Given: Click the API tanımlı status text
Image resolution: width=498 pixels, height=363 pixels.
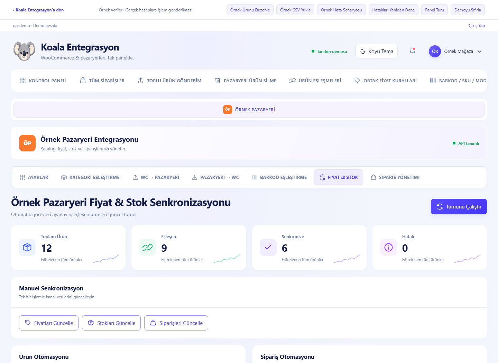Looking at the screenshot, I should 469,143.
